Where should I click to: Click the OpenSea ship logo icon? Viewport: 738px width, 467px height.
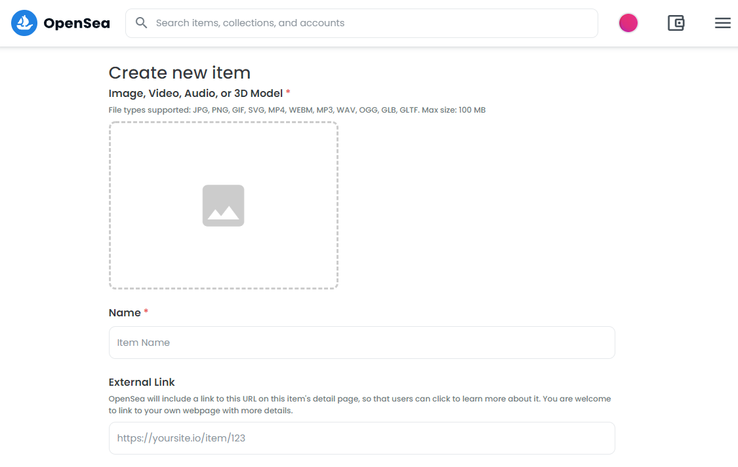click(24, 22)
